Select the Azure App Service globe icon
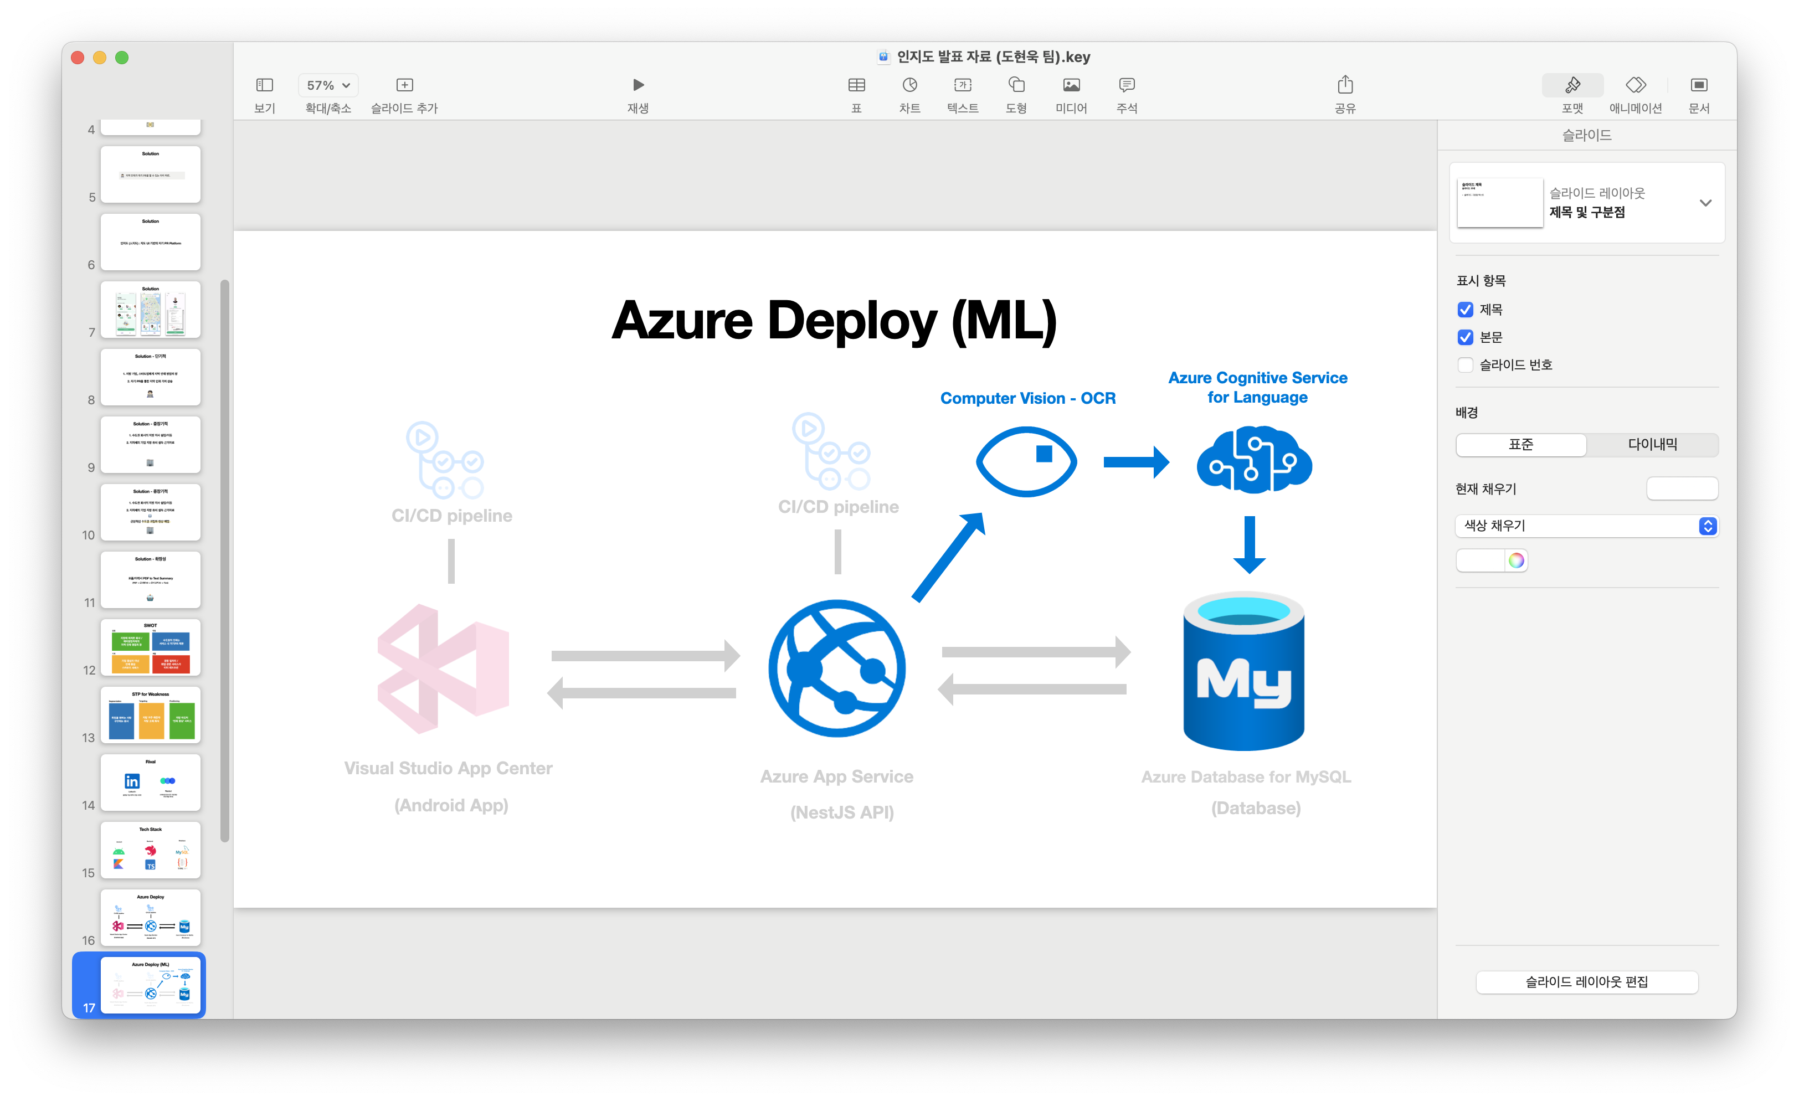The height and width of the screenshot is (1101, 1799). click(x=837, y=668)
